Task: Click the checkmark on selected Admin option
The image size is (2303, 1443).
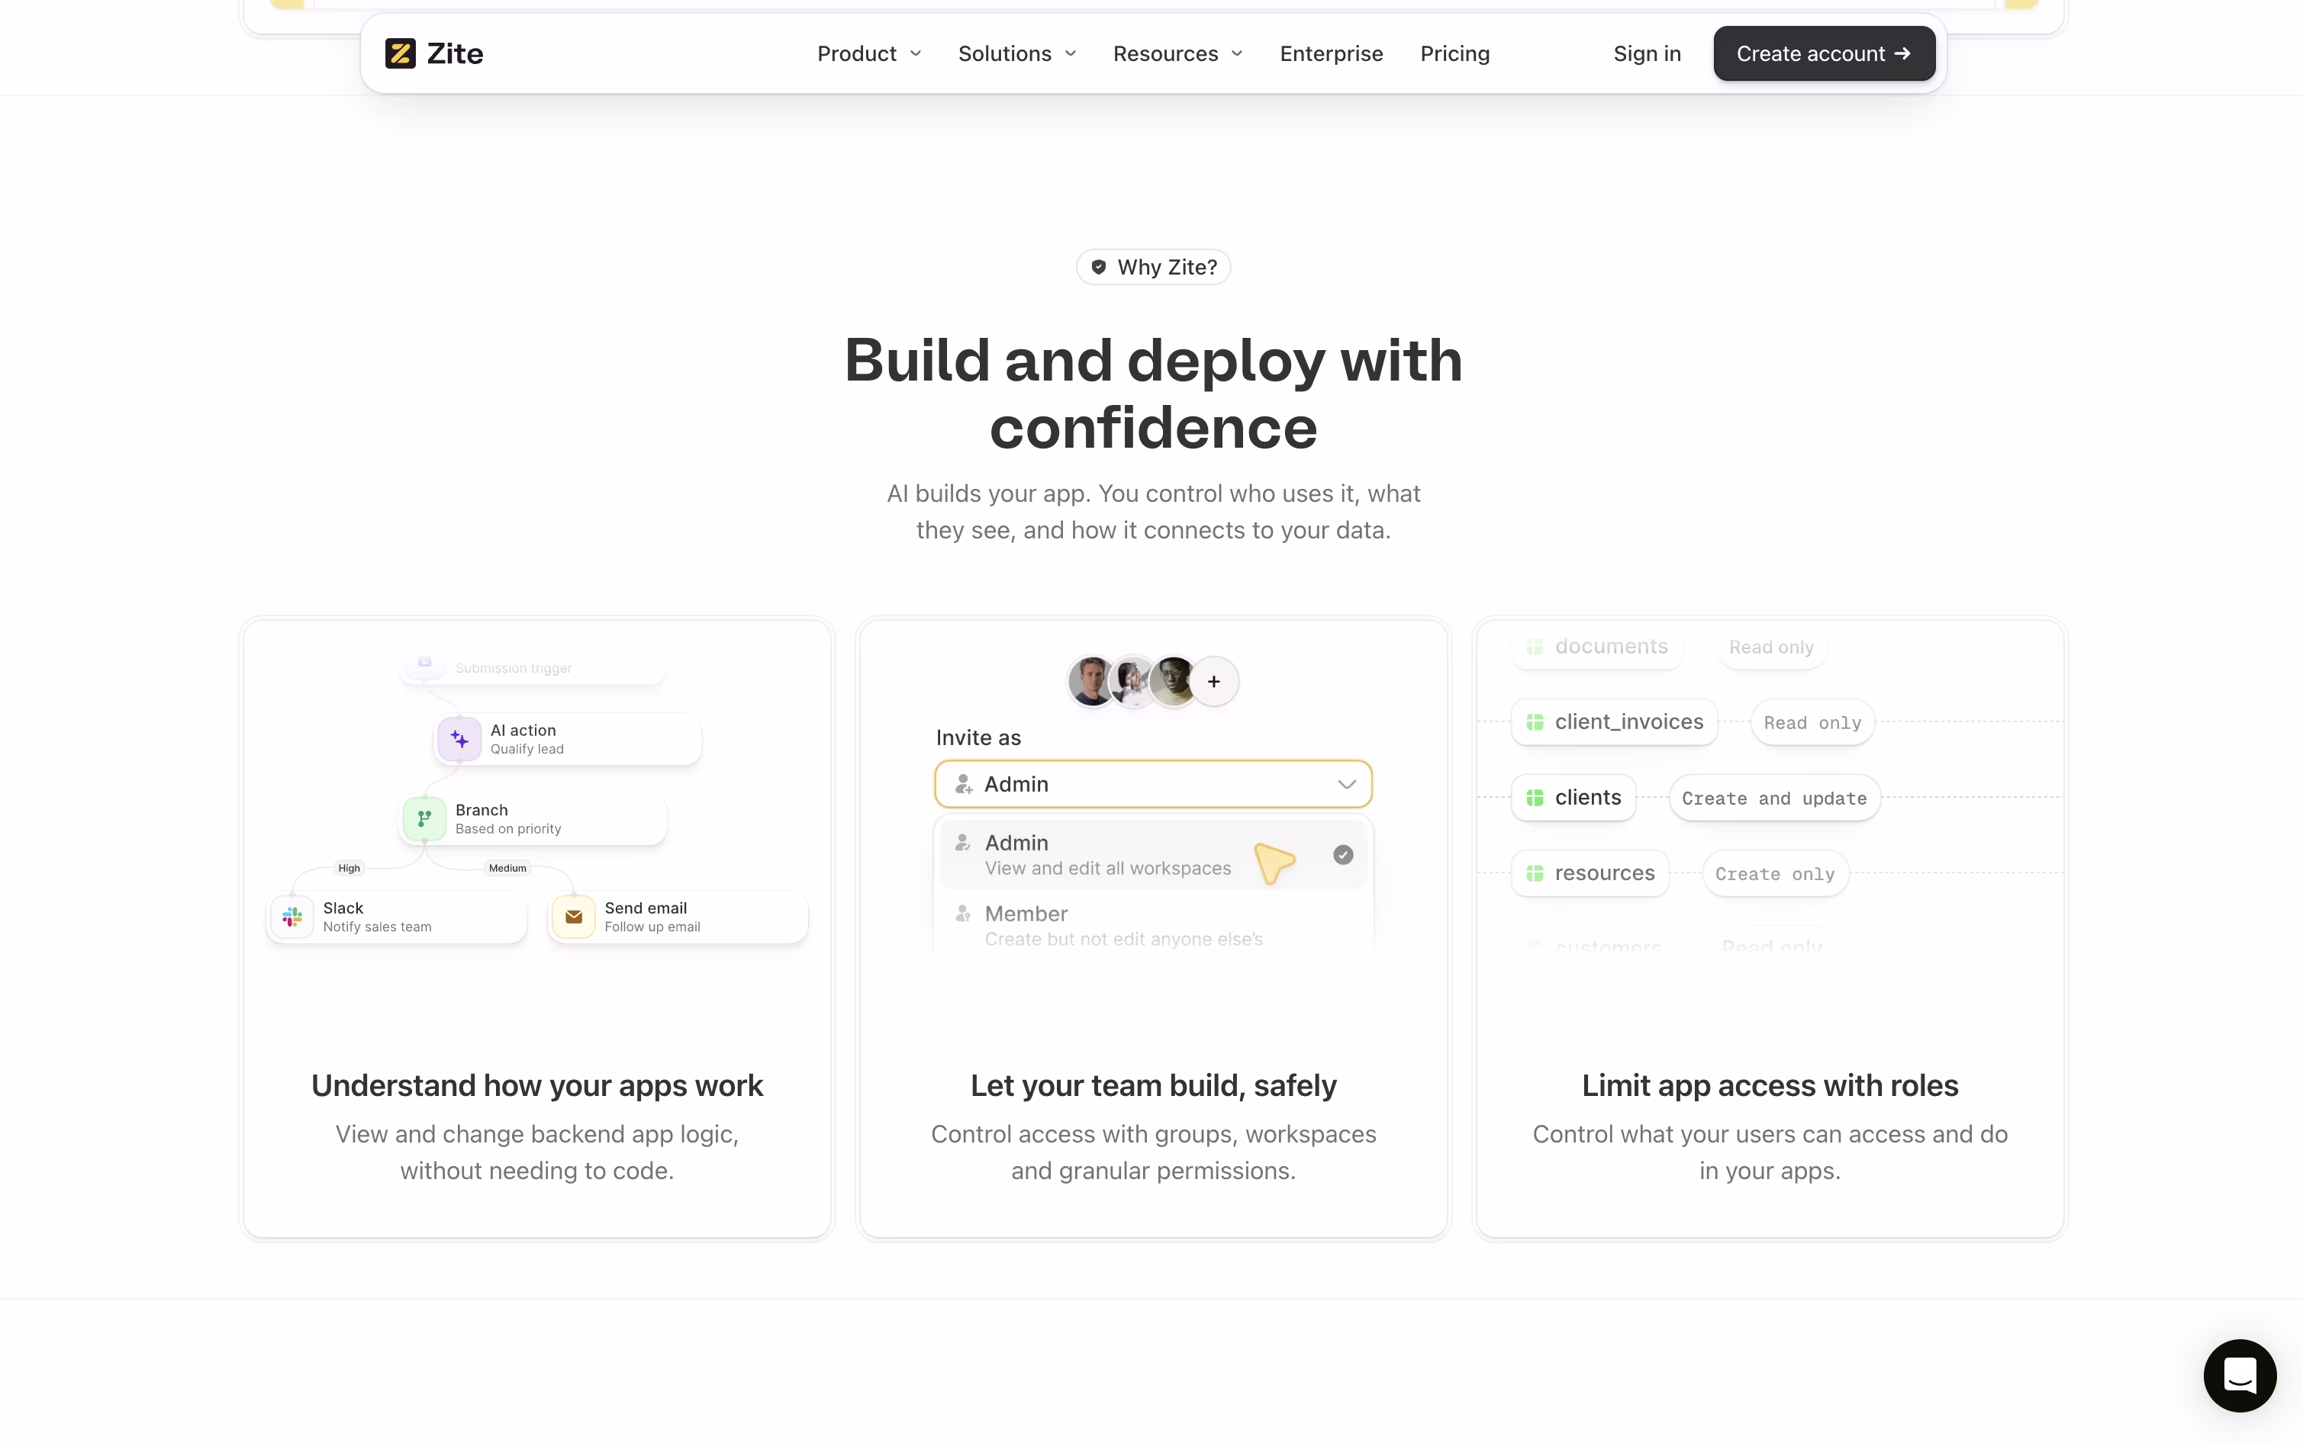Action: pos(1342,855)
